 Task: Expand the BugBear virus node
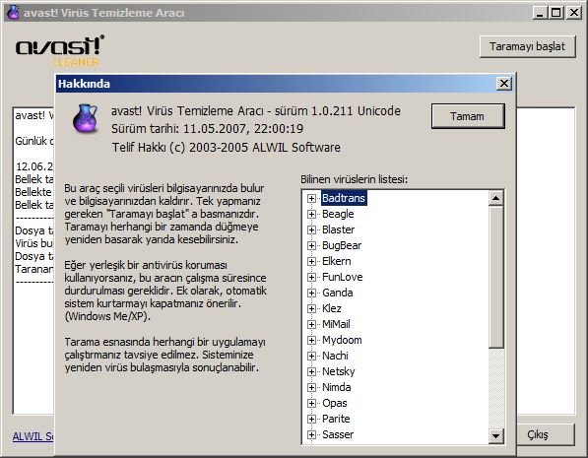tap(311, 245)
